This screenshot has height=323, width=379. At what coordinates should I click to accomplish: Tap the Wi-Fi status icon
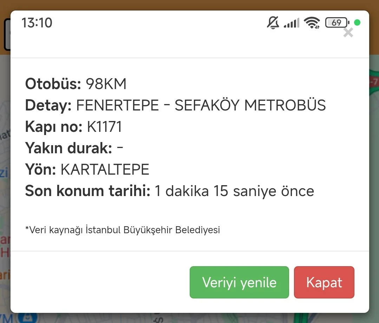pyautogui.click(x=312, y=23)
